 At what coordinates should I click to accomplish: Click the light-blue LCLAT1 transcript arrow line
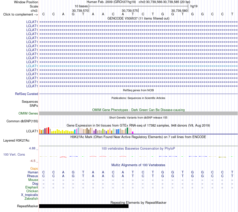138,66
